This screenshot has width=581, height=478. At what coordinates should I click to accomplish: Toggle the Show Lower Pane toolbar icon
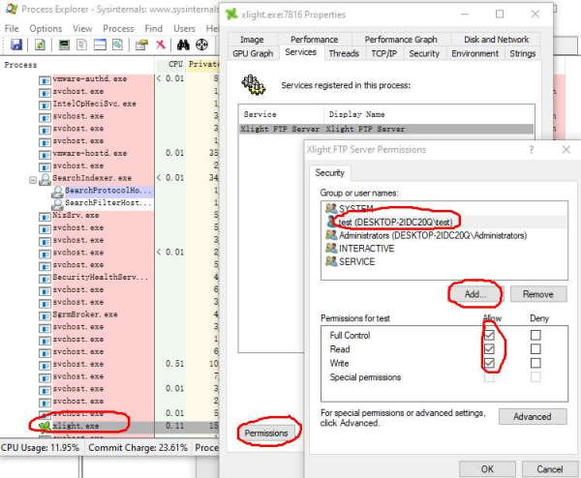point(100,45)
